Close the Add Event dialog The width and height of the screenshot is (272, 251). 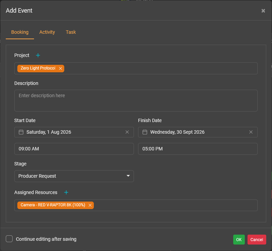tap(263, 11)
